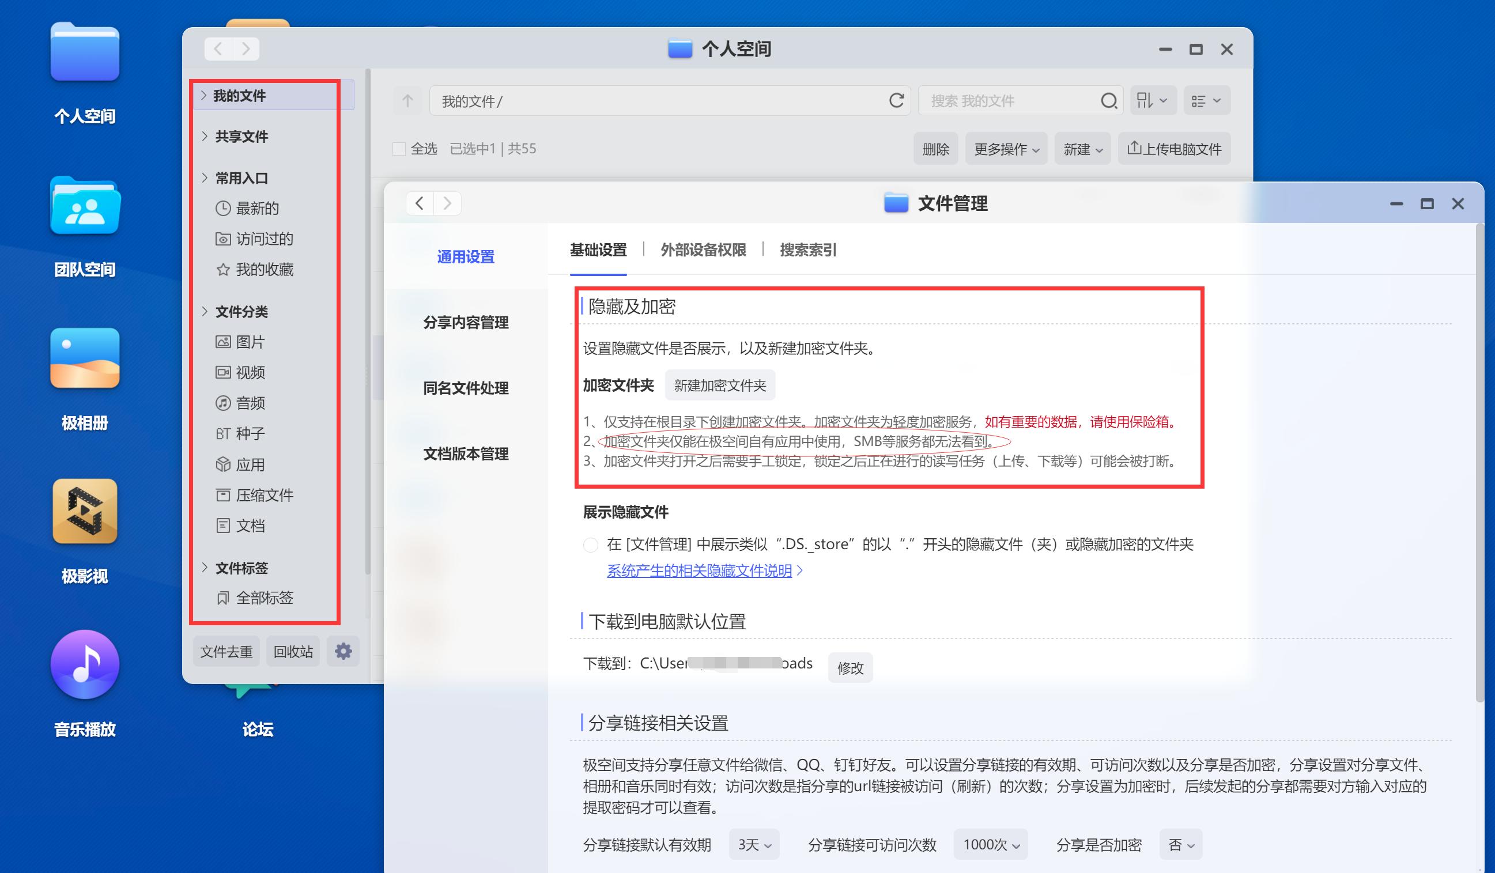Image resolution: width=1495 pixels, height=873 pixels.
Task: Click the settings gear next to 回收站
Action: pos(343,651)
